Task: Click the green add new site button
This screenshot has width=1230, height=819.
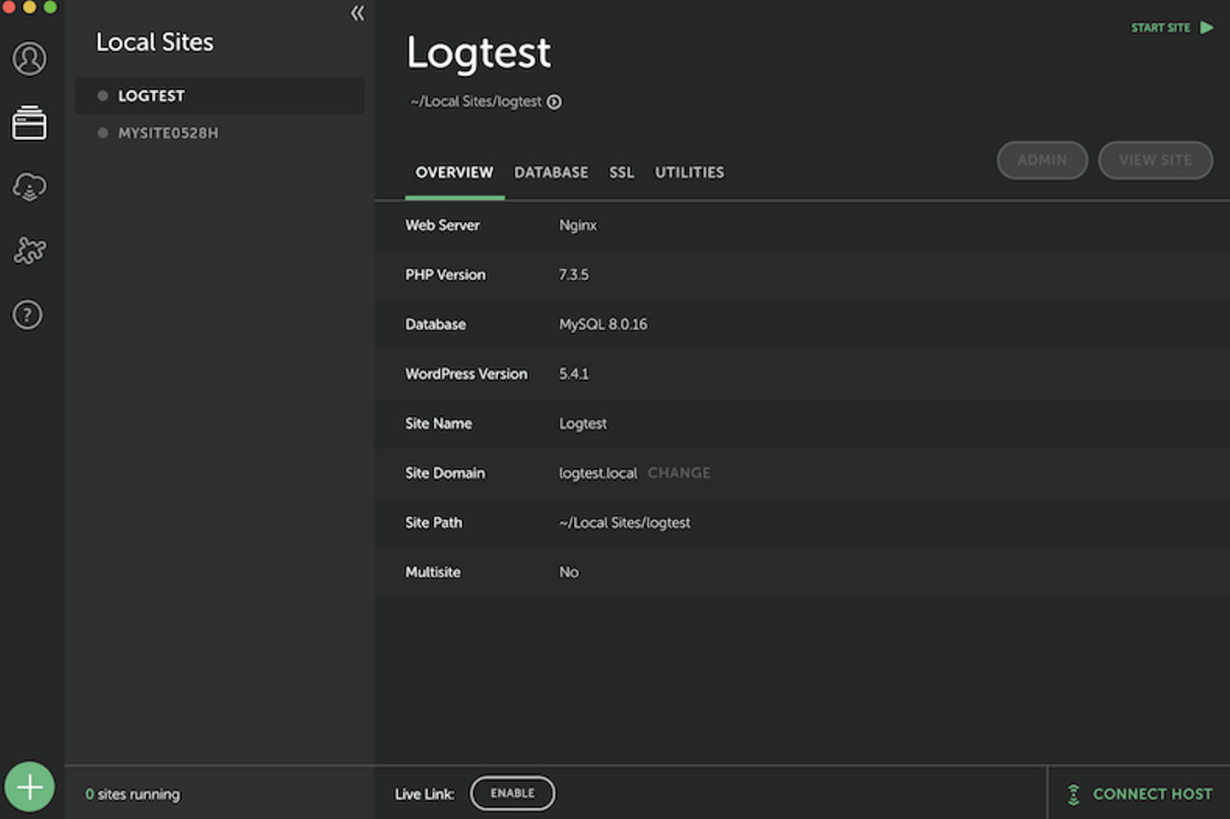Action: pyautogui.click(x=30, y=787)
